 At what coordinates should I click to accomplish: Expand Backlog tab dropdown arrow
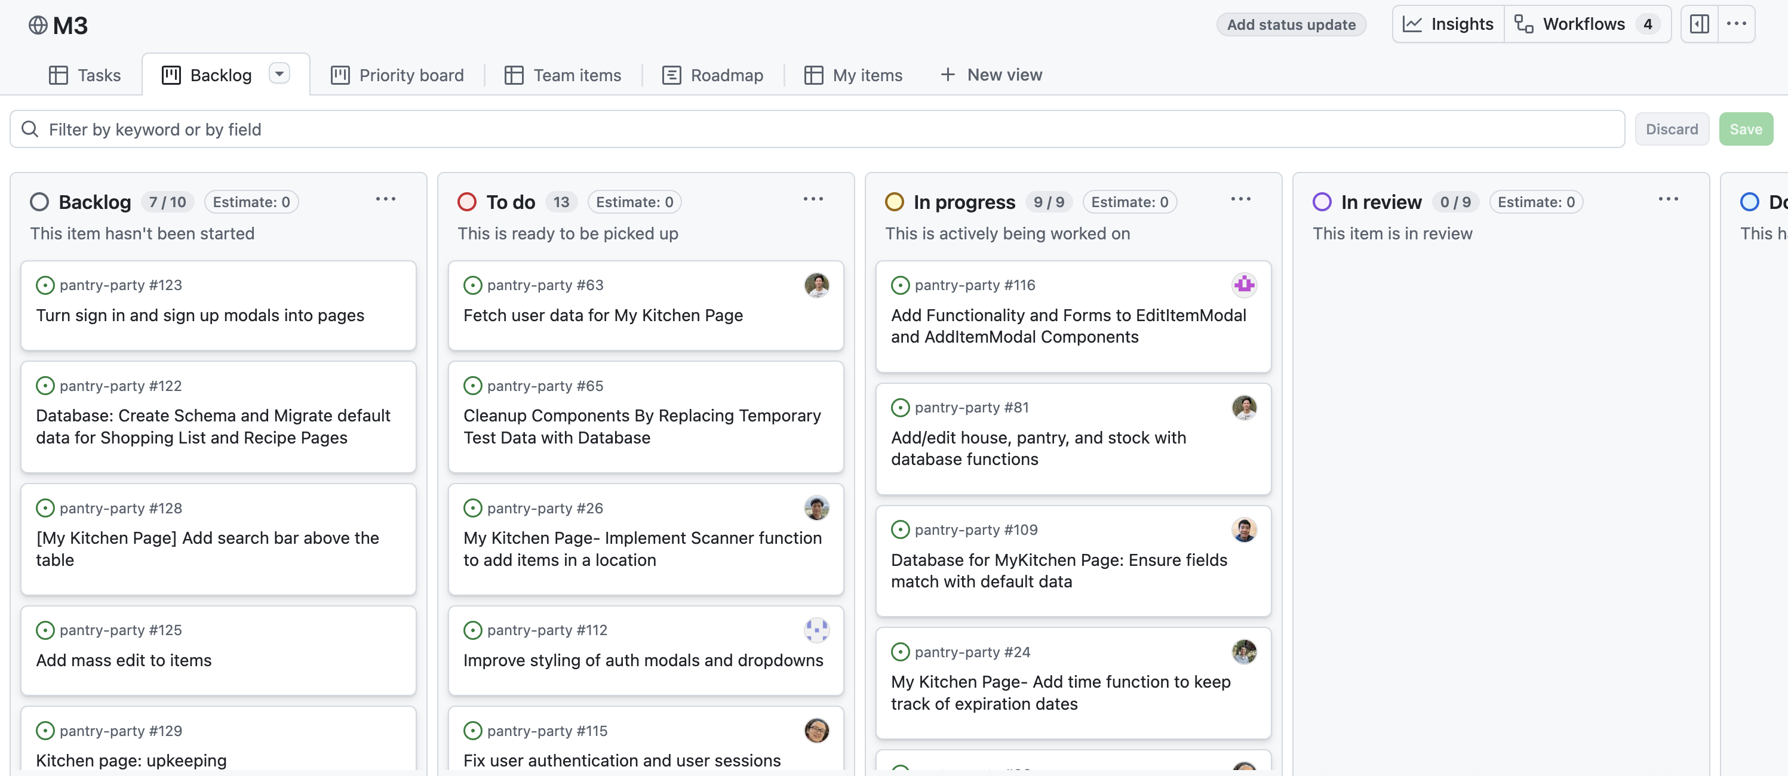point(279,73)
